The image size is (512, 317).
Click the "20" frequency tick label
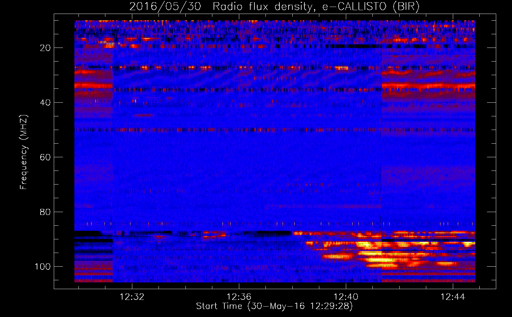tap(45, 48)
